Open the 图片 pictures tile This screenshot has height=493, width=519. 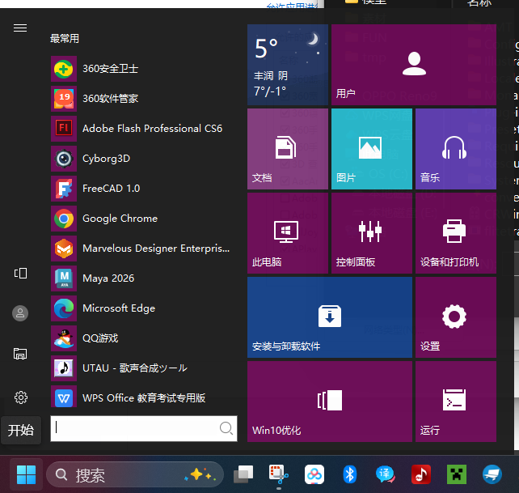[x=372, y=149]
